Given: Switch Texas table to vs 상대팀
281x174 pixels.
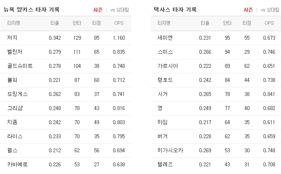Looking at the screenshot, I should (270, 10).
